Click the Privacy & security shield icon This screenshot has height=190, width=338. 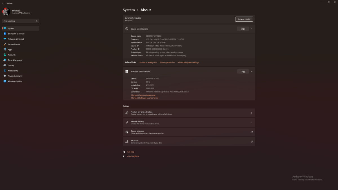[x=5, y=76]
